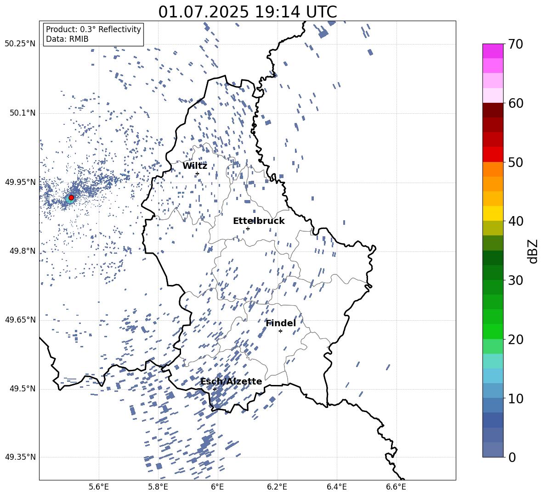Image resolution: width=544 pixels, height=496 pixels.
Task: Click the 20 tick on colorbar
Action: point(515,340)
